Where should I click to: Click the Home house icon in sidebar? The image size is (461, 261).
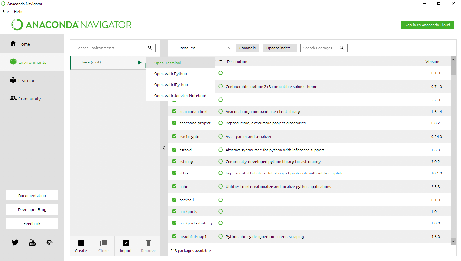13,44
